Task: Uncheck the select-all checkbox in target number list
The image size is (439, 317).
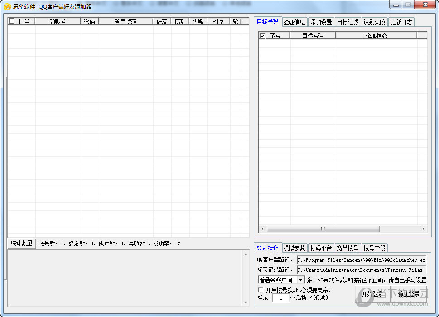Action: click(262, 35)
